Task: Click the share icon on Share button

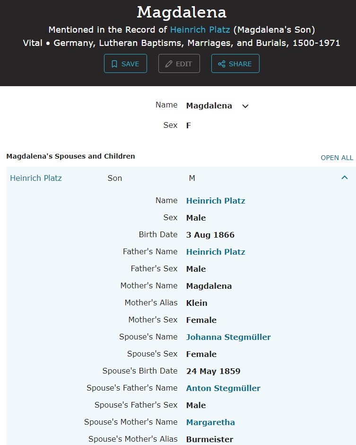Action: click(x=222, y=64)
